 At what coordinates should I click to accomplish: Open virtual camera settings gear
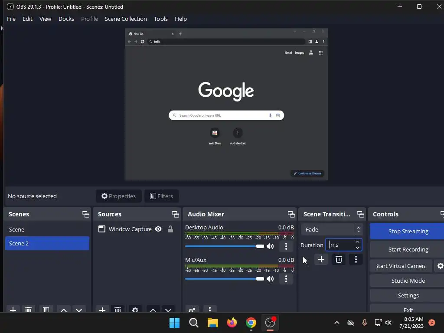tap(440, 266)
